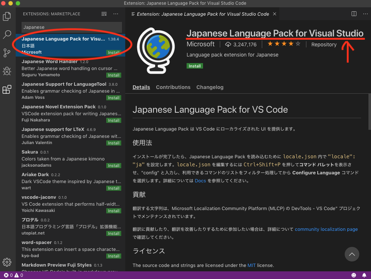Click the scroll-to-top arrow button

coord(352,254)
